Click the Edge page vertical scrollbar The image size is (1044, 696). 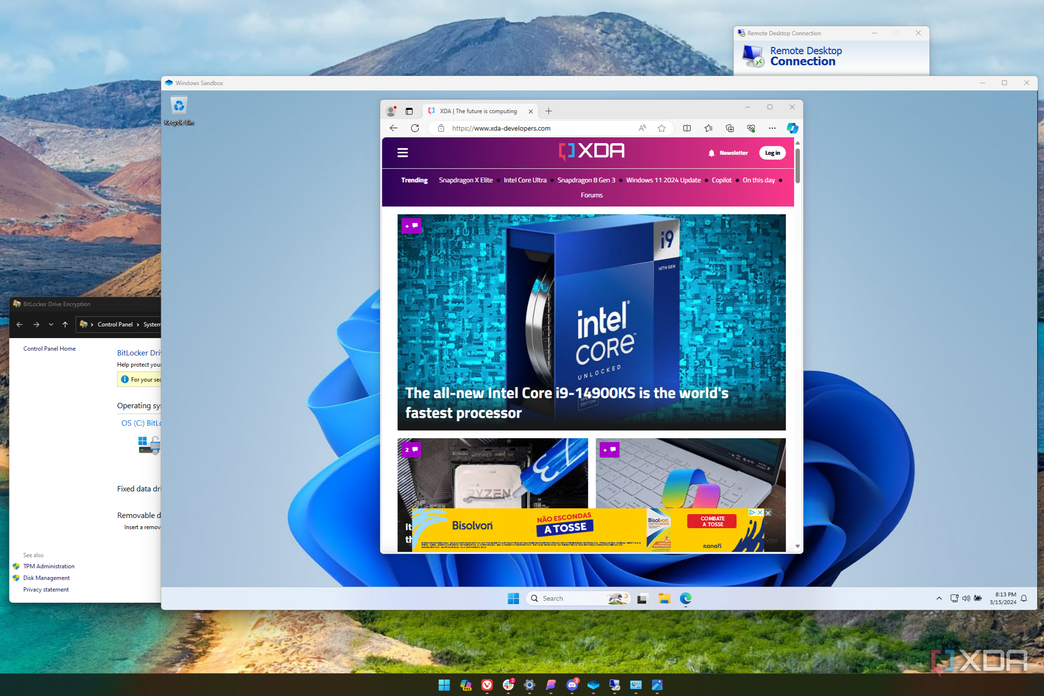click(797, 166)
